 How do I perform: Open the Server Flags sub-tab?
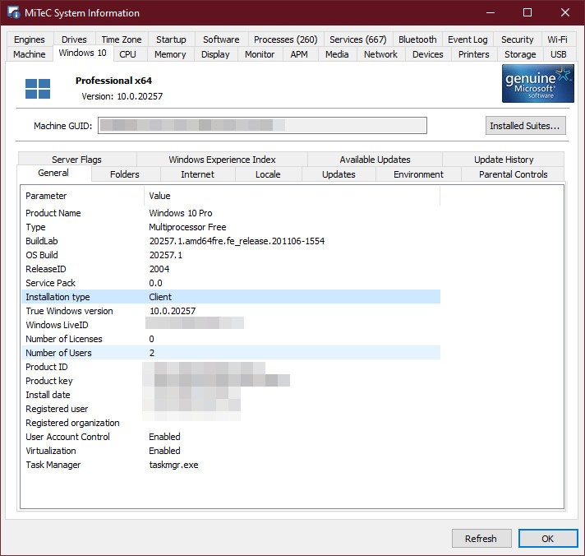[x=77, y=160]
